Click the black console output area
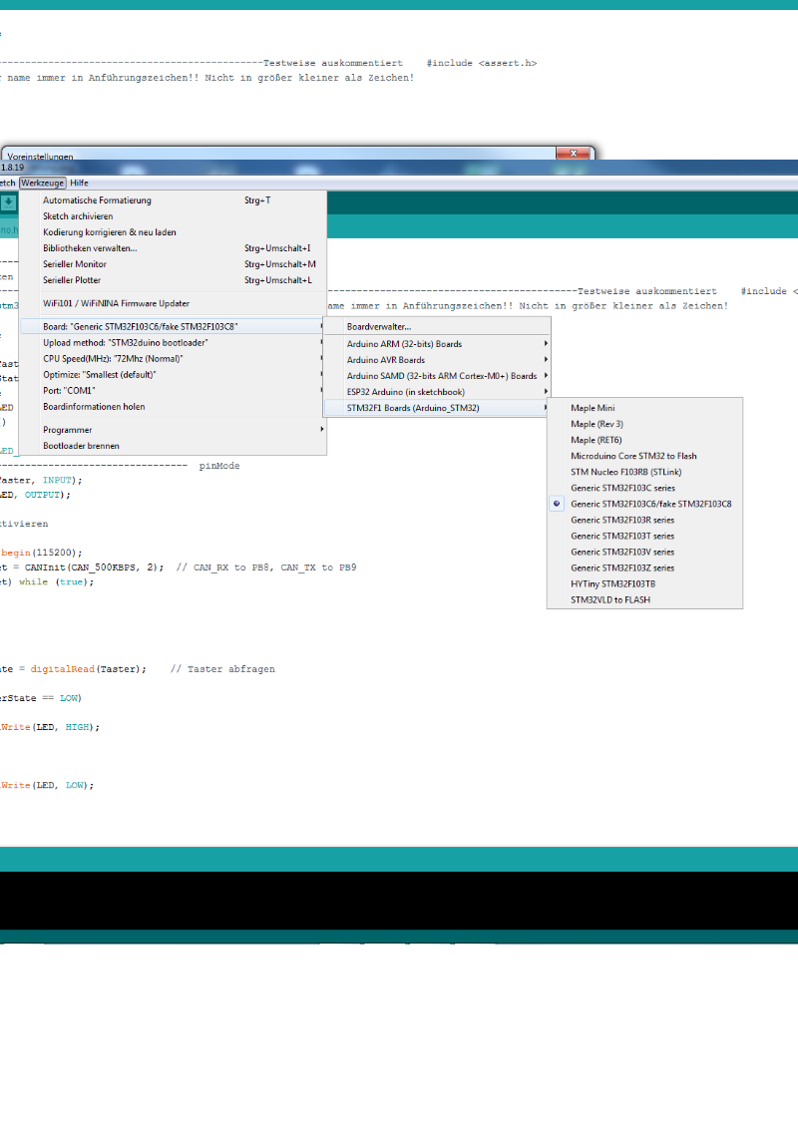Viewport: 798px width, 1129px height. tap(399, 900)
